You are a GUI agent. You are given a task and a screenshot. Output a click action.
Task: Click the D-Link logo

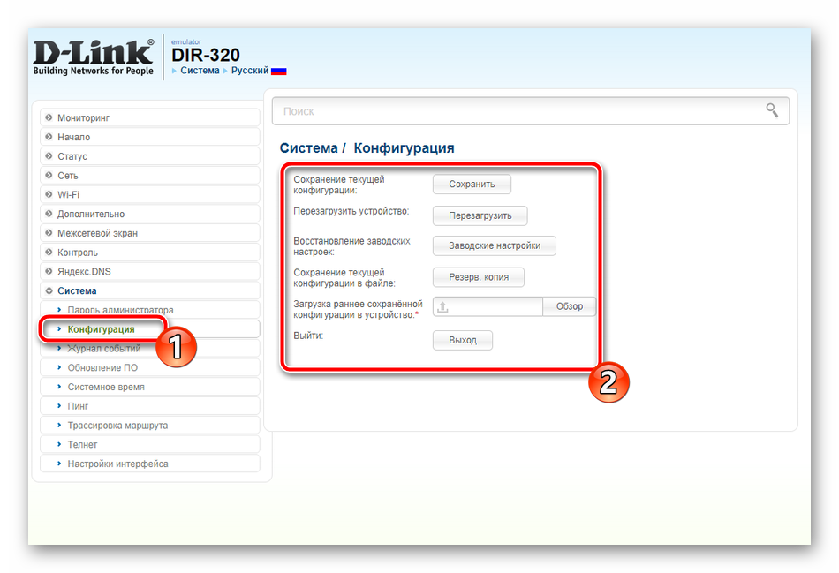pyautogui.click(x=94, y=57)
